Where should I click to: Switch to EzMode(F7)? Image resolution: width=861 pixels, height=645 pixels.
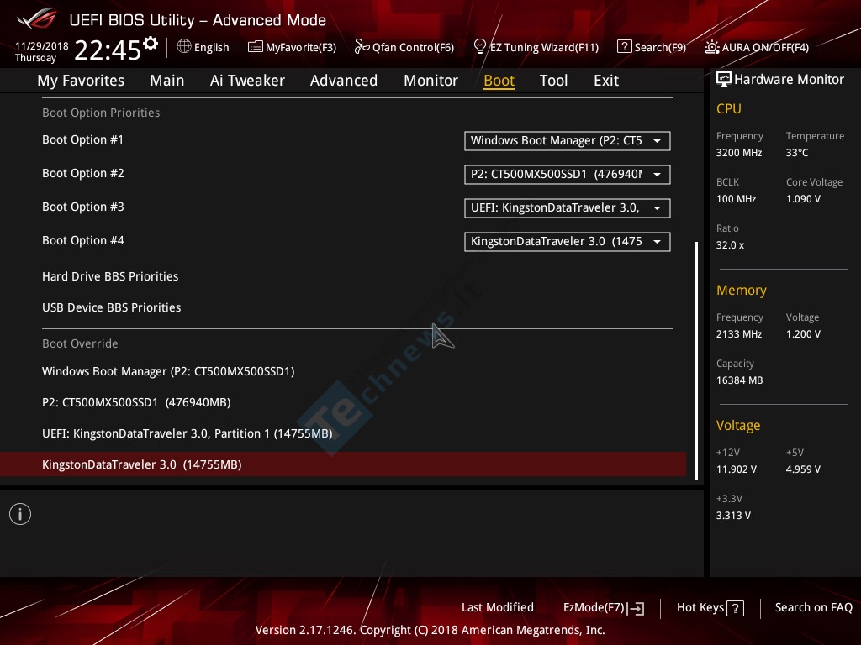coord(594,608)
